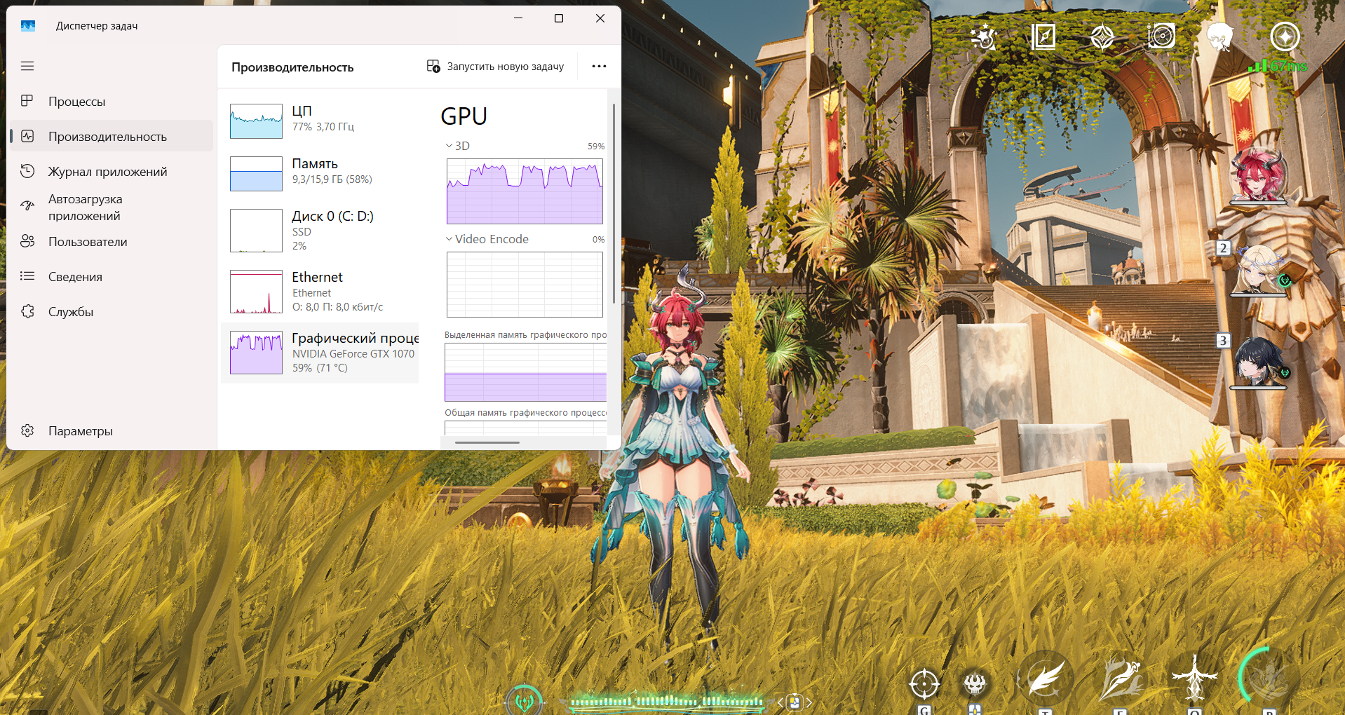Open the character head profile icon
The image size is (1345, 715).
[x=1221, y=36]
